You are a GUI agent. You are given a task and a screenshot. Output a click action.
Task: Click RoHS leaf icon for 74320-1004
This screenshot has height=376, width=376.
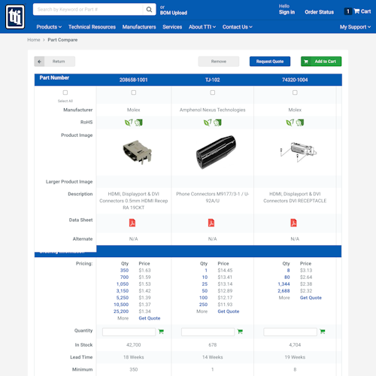290,123
